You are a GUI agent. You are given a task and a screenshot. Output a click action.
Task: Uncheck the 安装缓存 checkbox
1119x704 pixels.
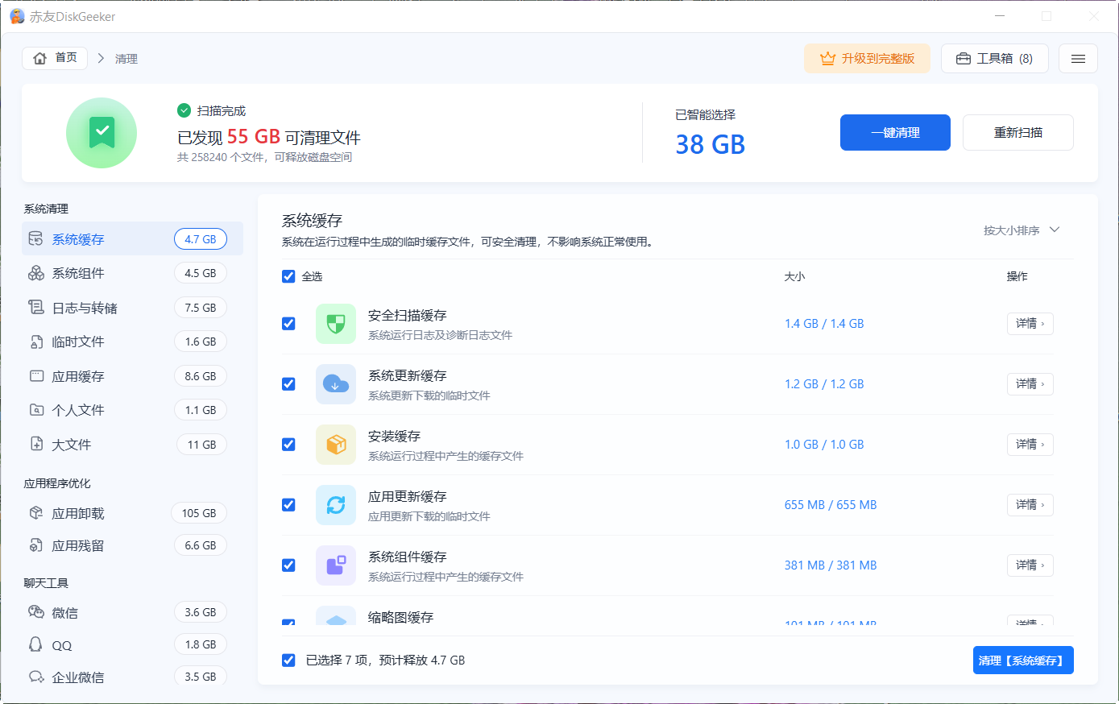pos(288,445)
